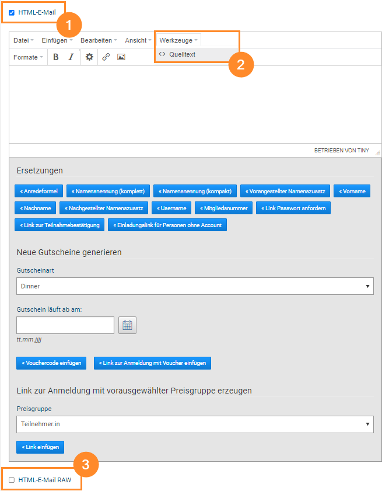Click the Vouchercode einfügen button
The image size is (389, 491).
51,362
